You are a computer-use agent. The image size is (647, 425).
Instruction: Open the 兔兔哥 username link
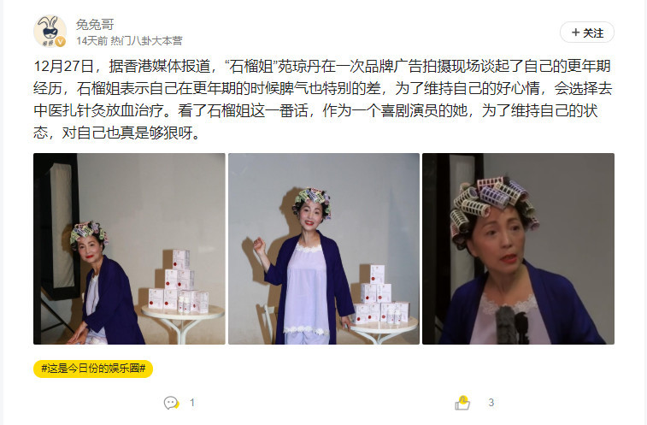click(95, 25)
